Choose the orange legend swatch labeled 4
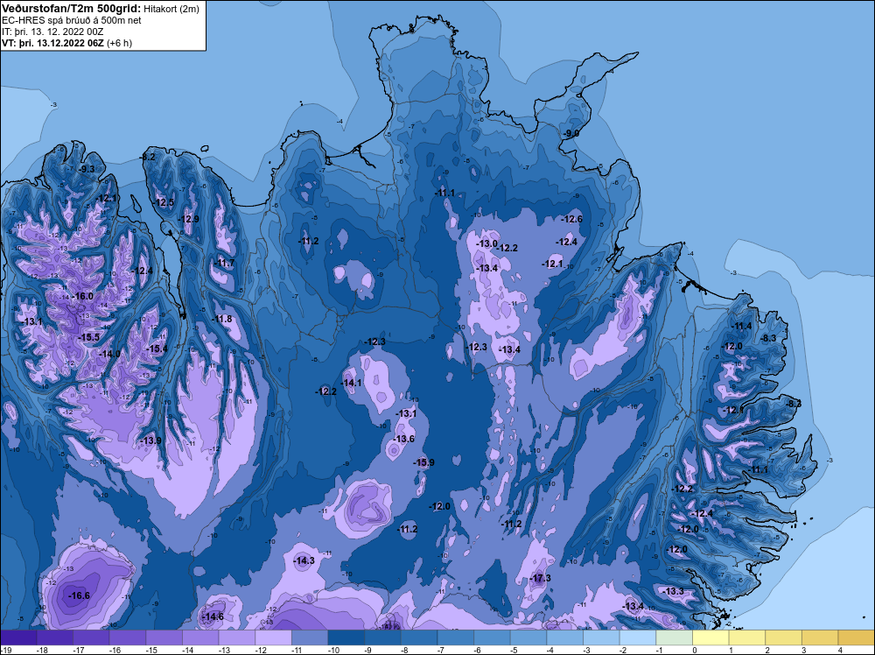875x655 pixels. point(857,637)
